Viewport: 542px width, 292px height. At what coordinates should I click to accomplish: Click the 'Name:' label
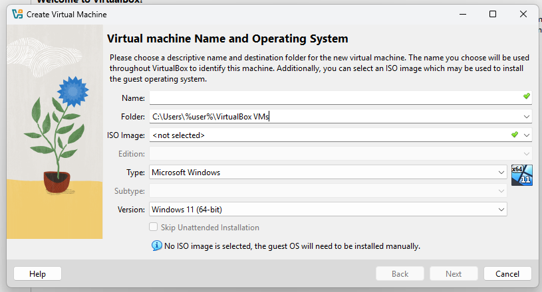click(x=133, y=98)
